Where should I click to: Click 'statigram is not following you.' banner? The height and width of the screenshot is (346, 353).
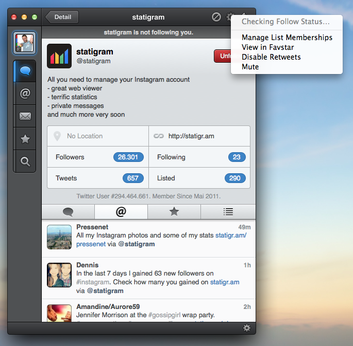pos(148,32)
